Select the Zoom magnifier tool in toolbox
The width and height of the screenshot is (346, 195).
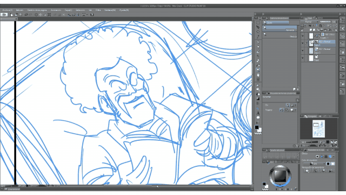258,70
